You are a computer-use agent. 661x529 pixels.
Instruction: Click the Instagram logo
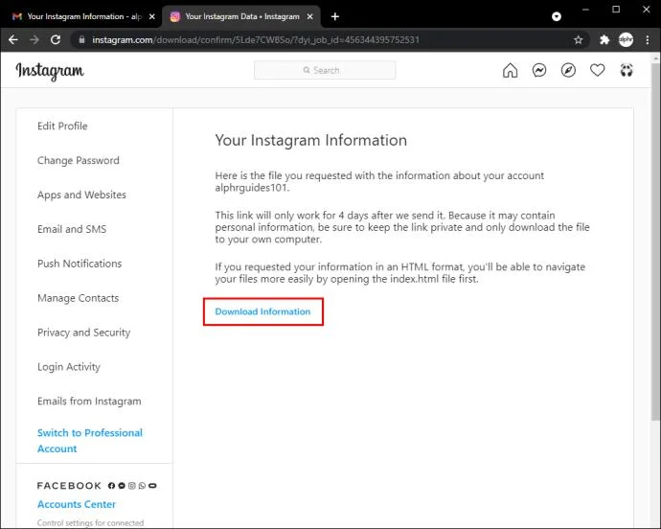coord(50,71)
